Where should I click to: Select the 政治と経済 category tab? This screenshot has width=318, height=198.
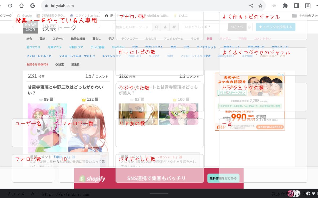tap(78, 39)
